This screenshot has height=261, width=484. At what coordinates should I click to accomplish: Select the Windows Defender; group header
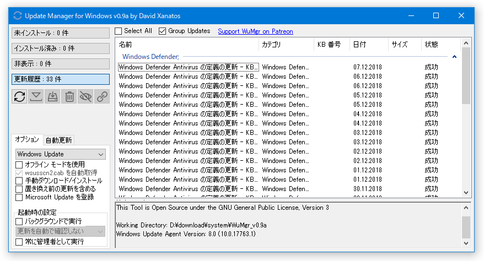[150, 57]
